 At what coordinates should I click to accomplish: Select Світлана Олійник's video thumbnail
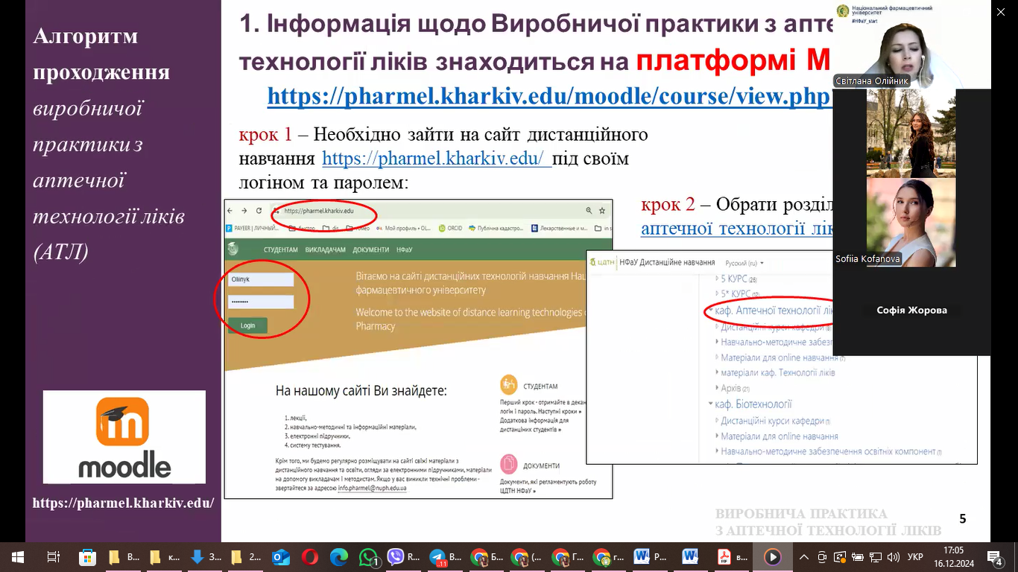[911, 45]
